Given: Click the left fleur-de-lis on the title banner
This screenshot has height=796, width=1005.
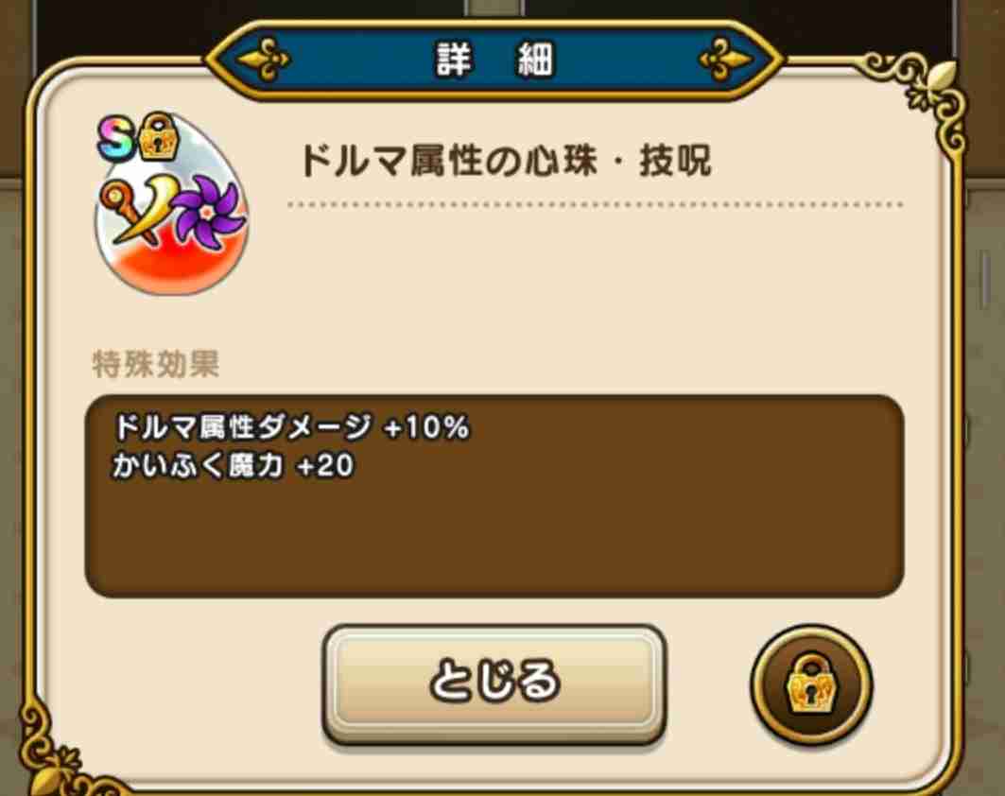Looking at the screenshot, I should 264,60.
